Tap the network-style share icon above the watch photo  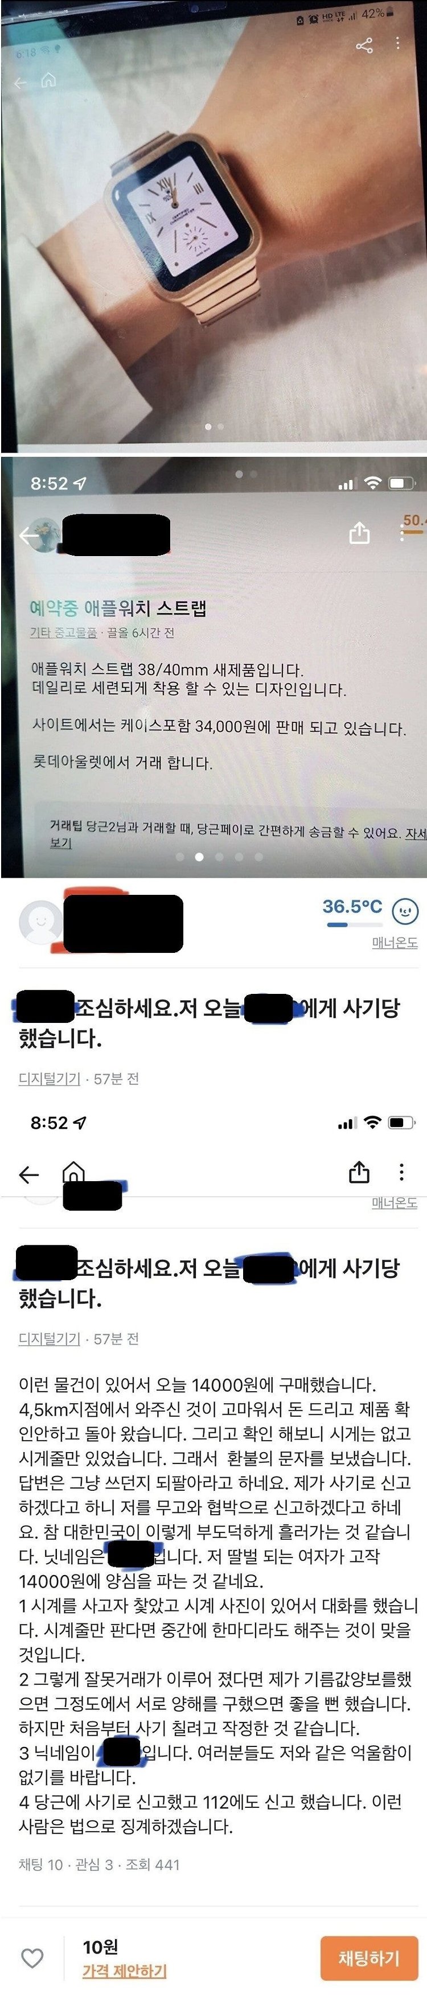(364, 45)
